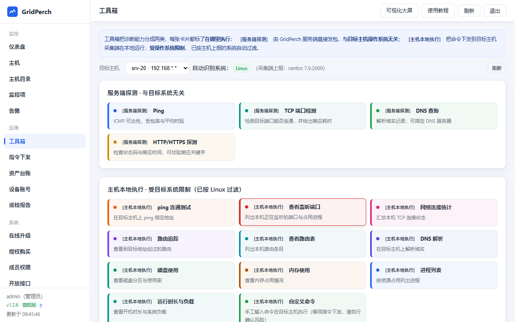Open the 查看路由表 card
Image resolution: width=515 pixels, height=322 pixels.
pyautogui.click(x=303, y=244)
